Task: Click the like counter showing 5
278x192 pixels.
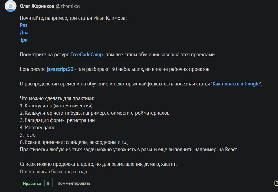Action: [48, 183]
